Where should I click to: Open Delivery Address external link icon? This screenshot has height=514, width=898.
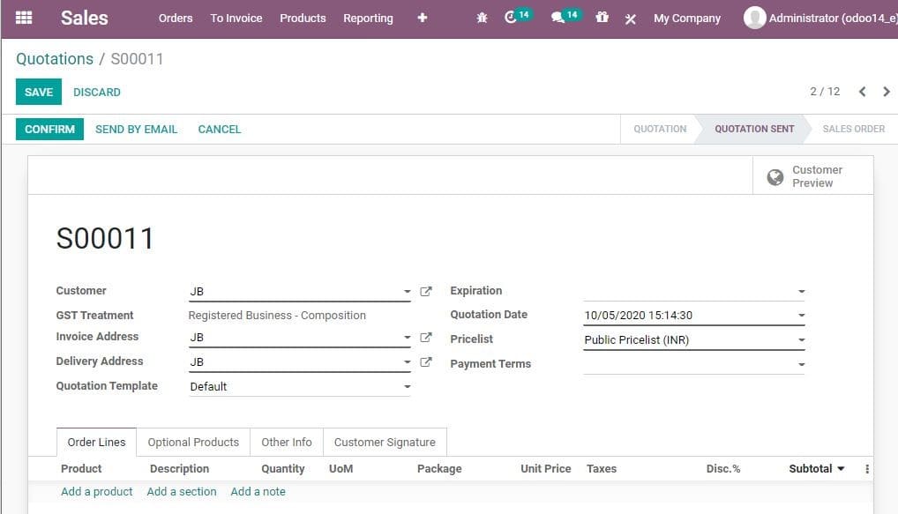pos(425,361)
